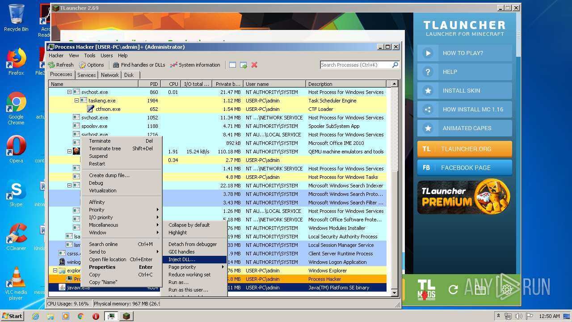Click the Find window and thread icon
572x322 pixels.
(244, 65)
